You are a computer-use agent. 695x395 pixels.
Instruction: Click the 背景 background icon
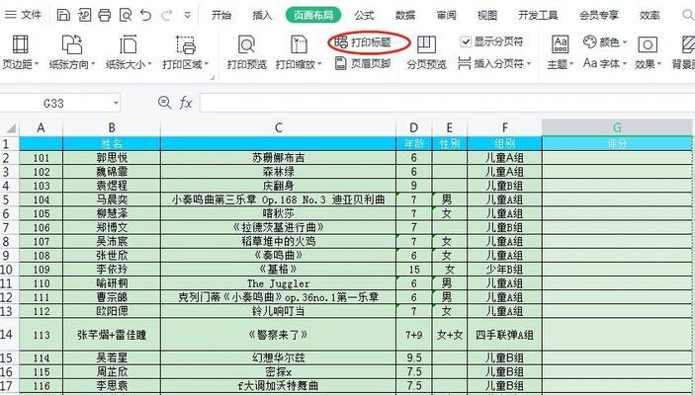point(688,44)
